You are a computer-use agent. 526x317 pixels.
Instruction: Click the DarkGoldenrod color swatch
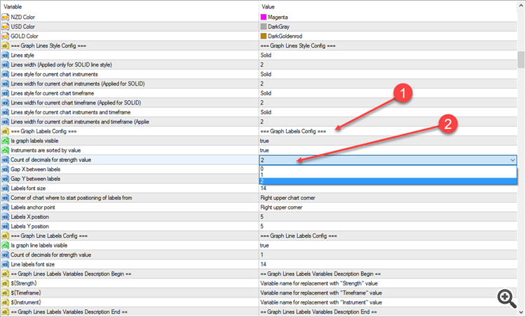(x=264, y=36)
